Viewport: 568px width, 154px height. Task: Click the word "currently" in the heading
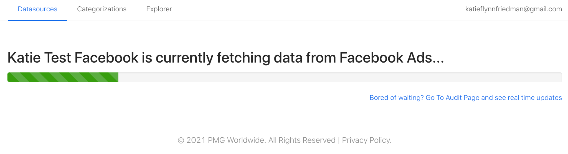point(184,58)
